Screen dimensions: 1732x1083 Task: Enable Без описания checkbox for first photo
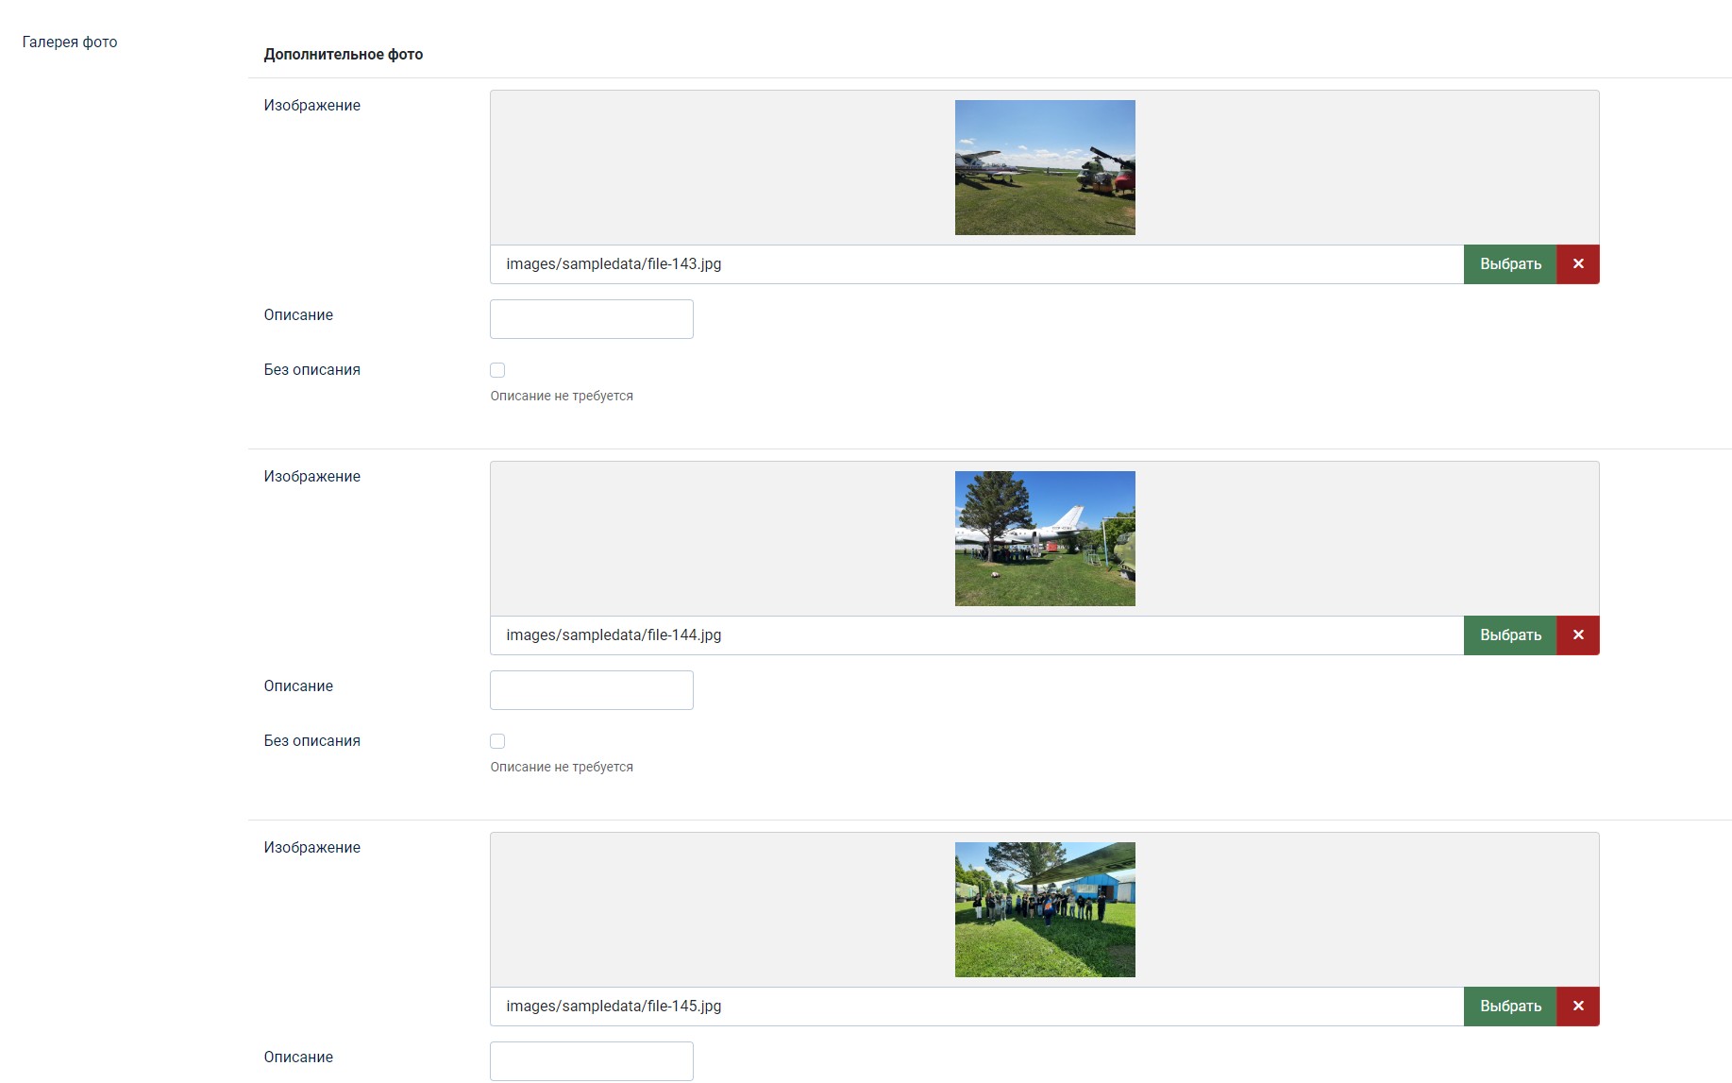click(x=497, y=370)
